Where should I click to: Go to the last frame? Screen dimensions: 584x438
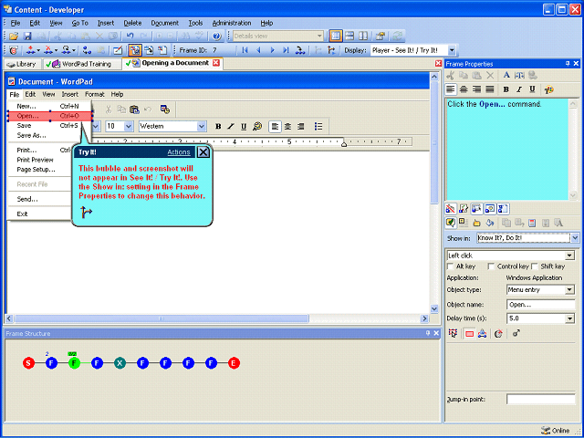coord(286,50)
